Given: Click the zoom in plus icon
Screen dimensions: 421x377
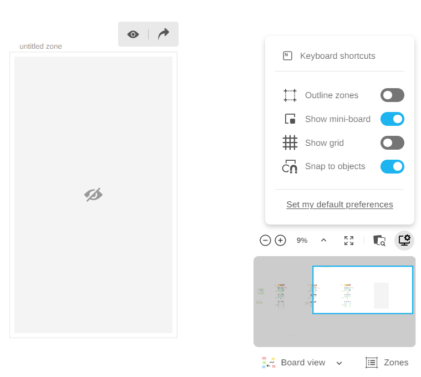Looking at the screenshot, I should click(281, 241).
